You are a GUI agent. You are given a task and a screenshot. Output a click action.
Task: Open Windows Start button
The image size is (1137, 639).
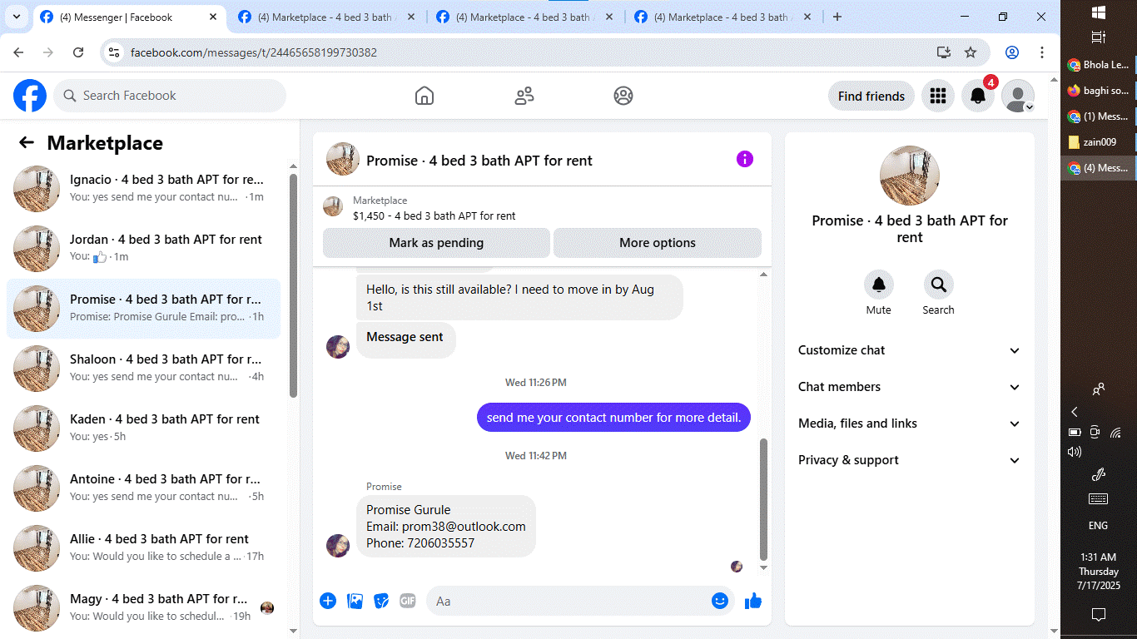[x=1098, y=12]
